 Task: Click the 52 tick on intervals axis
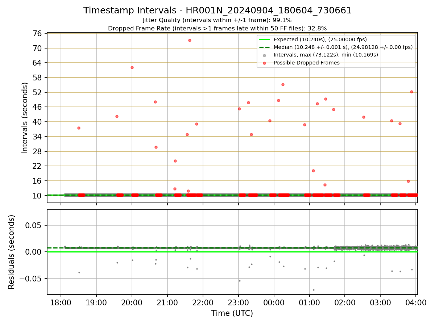tap(38, 92)
